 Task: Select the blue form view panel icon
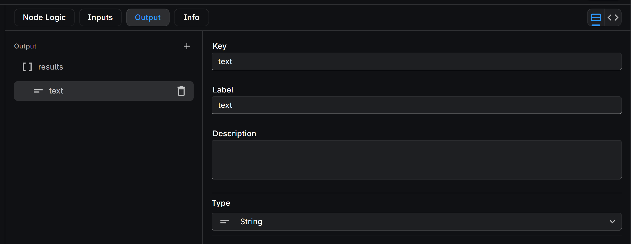[596, 17]
